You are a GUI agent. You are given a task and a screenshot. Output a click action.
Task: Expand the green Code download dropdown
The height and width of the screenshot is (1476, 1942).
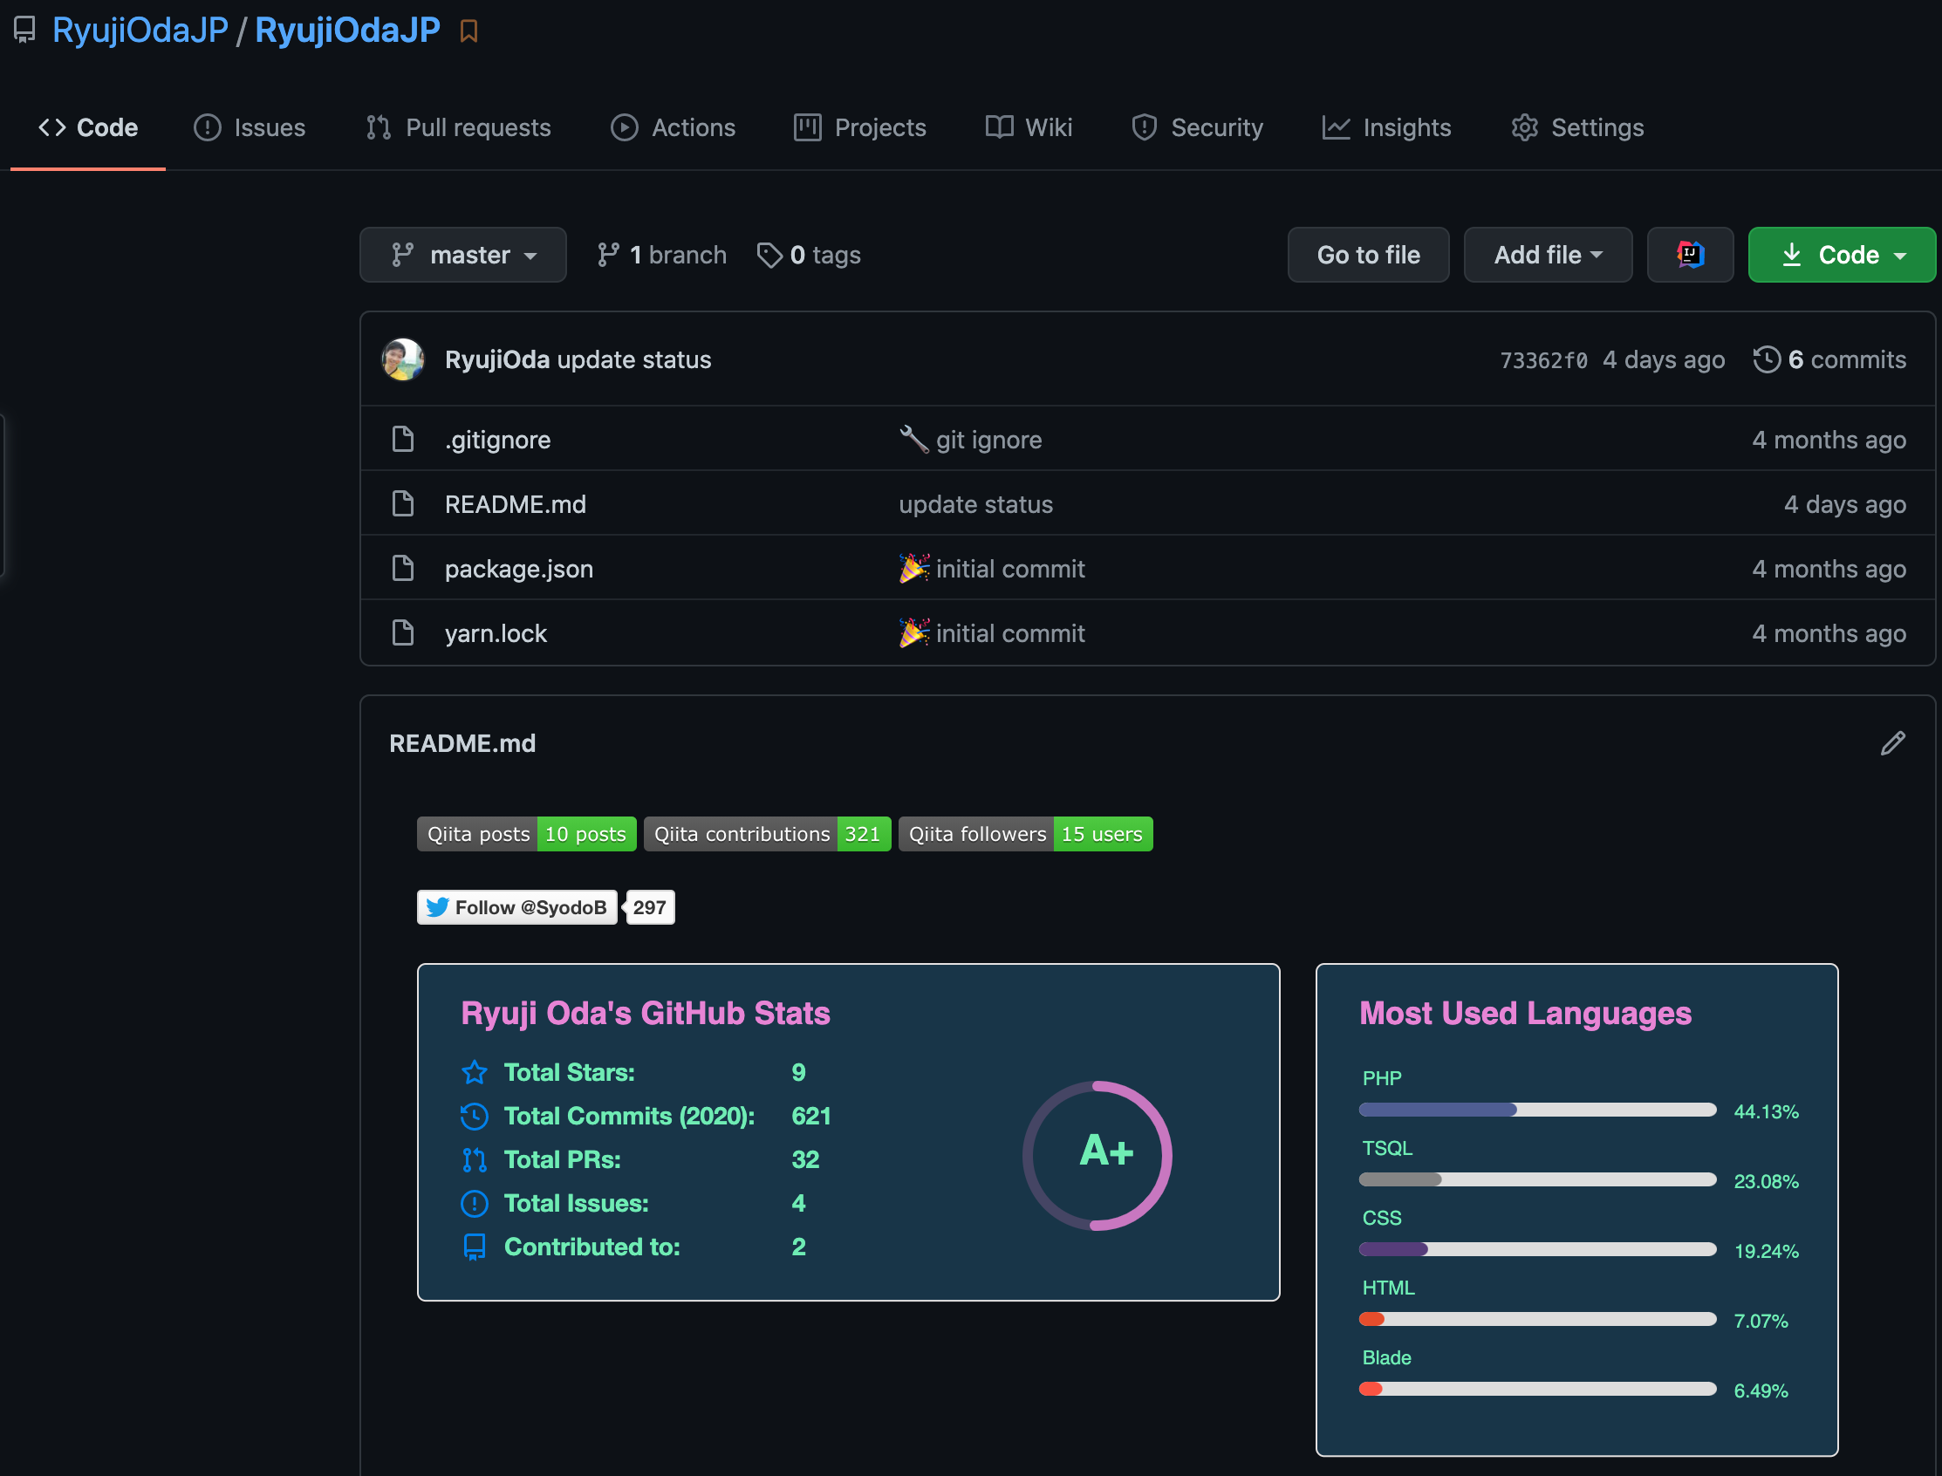[1841, 255]
